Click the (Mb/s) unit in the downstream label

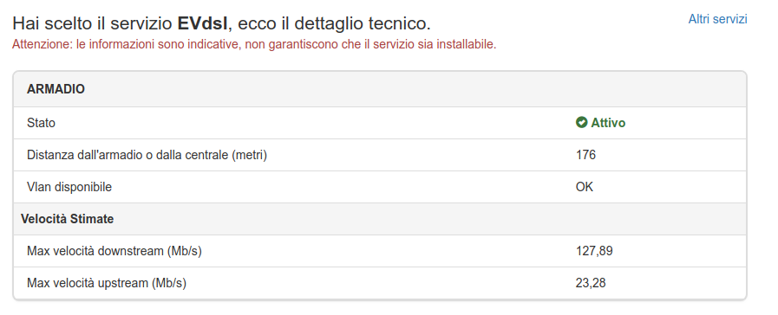point(185,251)
